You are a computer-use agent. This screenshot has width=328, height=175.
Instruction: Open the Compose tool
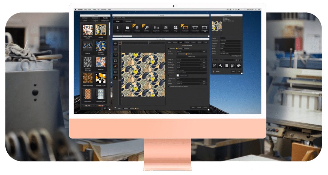pyautogui.click(x=166, y=28)
